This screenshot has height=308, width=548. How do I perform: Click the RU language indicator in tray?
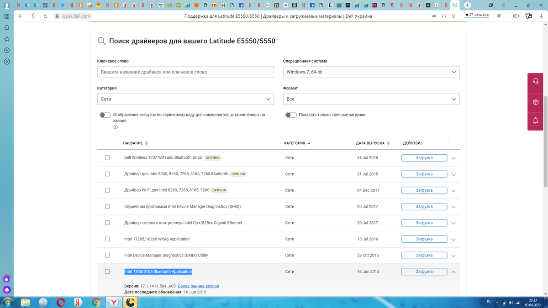pos(489,302)
